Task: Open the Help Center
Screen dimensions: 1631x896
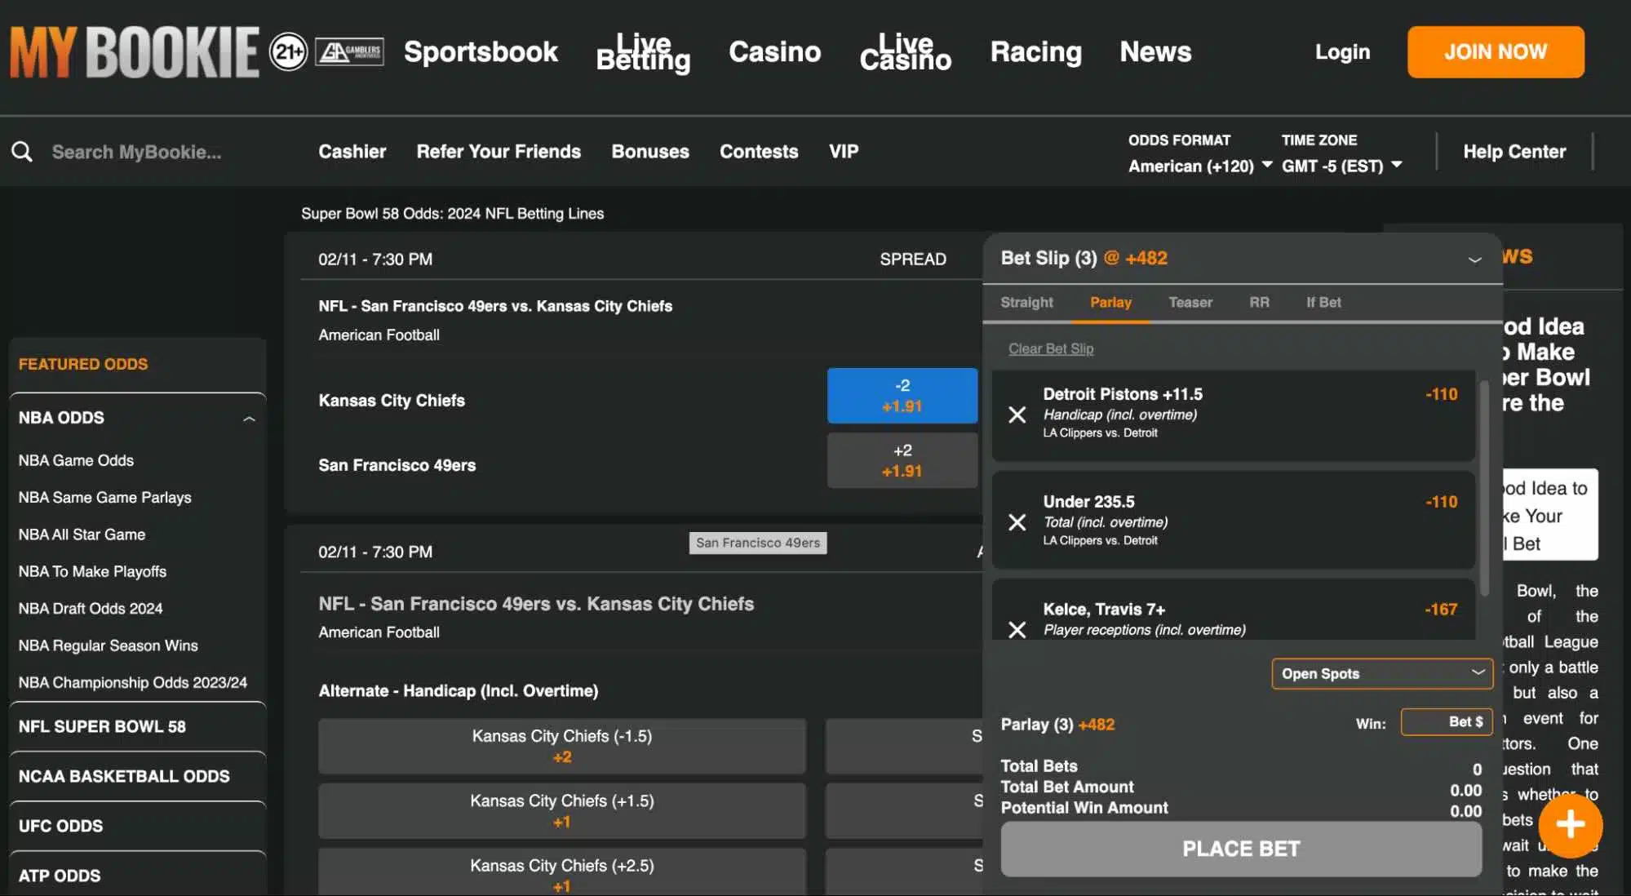Action: [x=1514, y=152]
